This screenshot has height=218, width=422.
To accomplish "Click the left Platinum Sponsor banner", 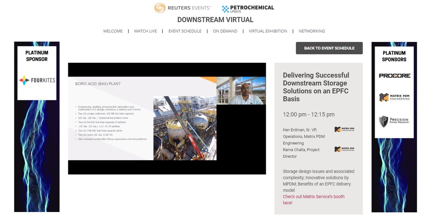I will click(x=37, y=127).
